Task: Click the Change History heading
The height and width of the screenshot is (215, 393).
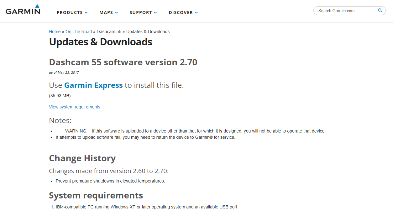Action: tap(82, 158)
